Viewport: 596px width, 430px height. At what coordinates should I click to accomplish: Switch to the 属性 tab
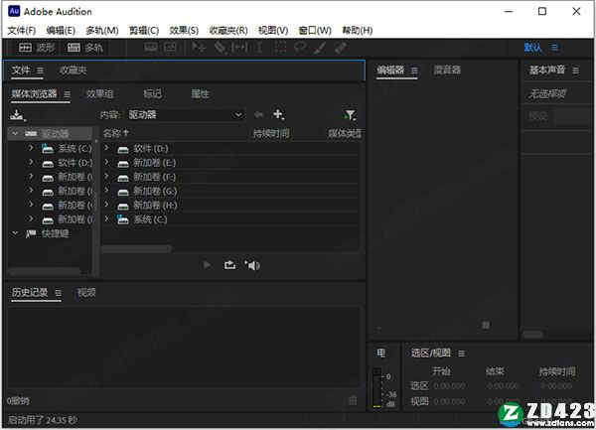(x=200, y=93)
